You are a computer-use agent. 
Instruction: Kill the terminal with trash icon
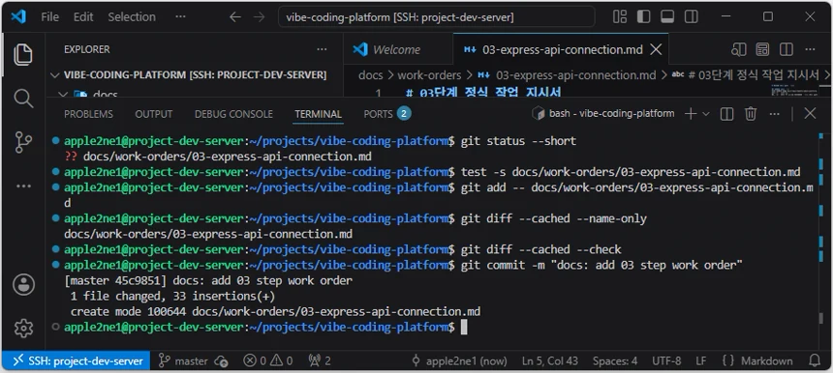point(751,113)
